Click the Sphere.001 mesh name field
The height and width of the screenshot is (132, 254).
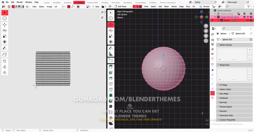click(x=235, y=39)
